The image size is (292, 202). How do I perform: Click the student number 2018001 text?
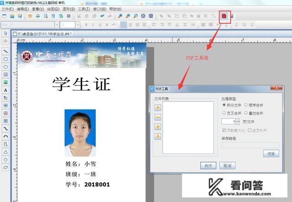tap(97, 185)
